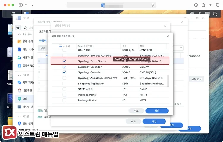Click the Safari share icon

click(x=203, y=5)
